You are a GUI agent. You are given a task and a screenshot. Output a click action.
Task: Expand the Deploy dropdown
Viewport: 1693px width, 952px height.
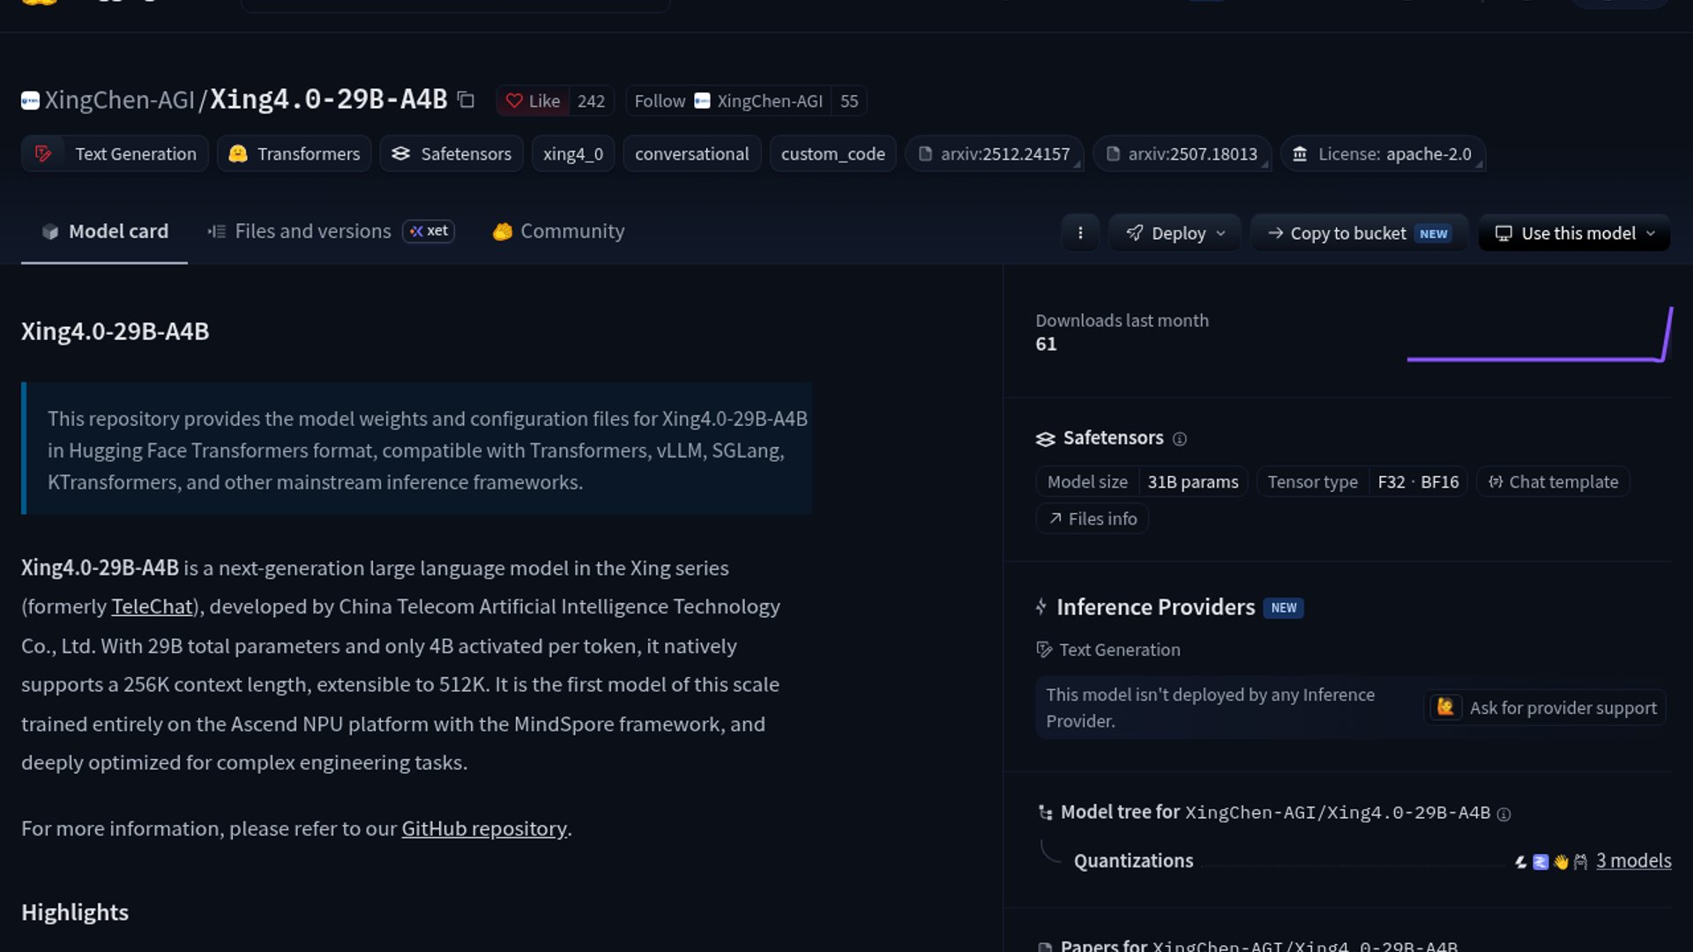(x=1175, y=233)
